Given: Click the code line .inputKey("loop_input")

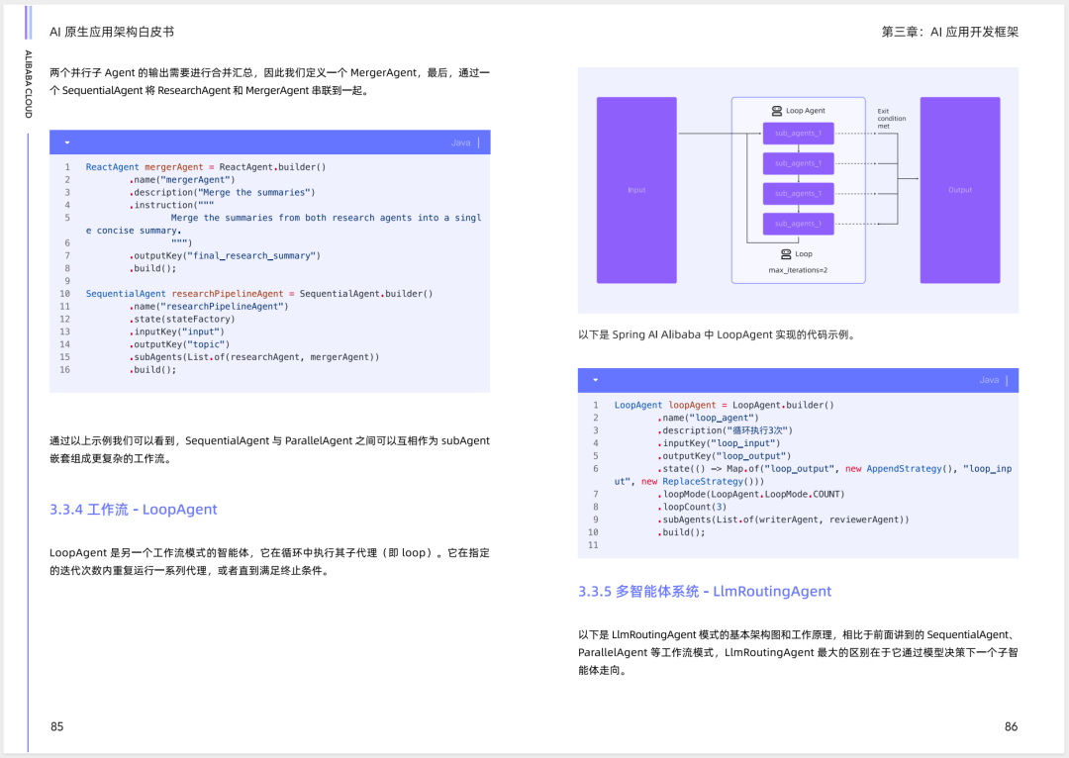Looking at the screenshot, I should (720, 443).
